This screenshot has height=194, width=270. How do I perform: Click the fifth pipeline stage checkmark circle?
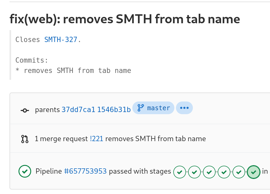tap(239, 172)
